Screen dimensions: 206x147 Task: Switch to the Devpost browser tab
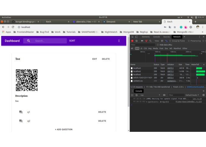(x=116, y=22)
